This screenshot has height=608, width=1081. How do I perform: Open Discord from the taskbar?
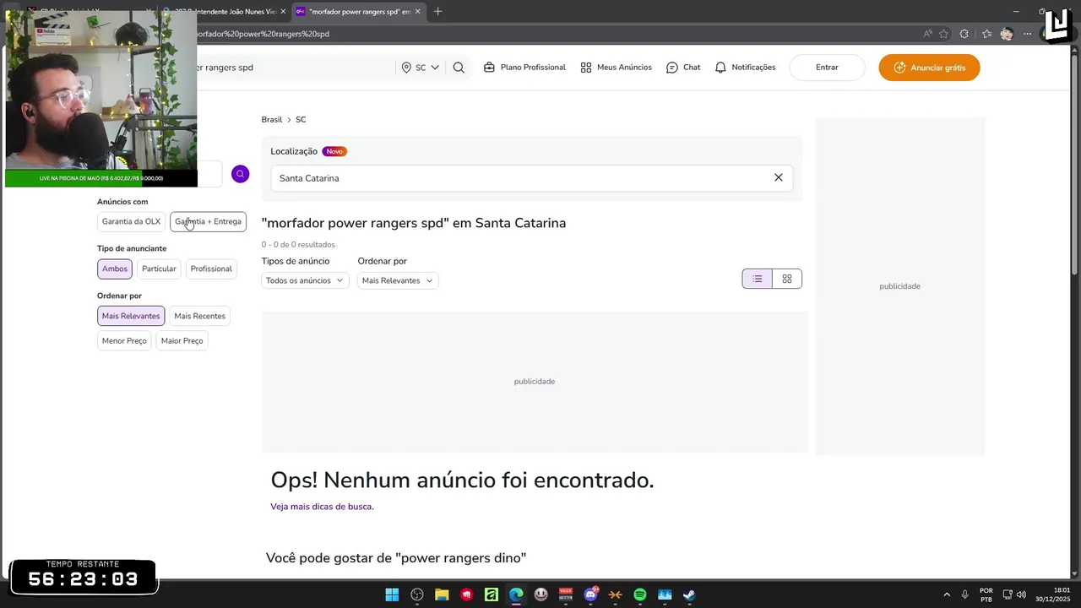click(x=590, y=594)
